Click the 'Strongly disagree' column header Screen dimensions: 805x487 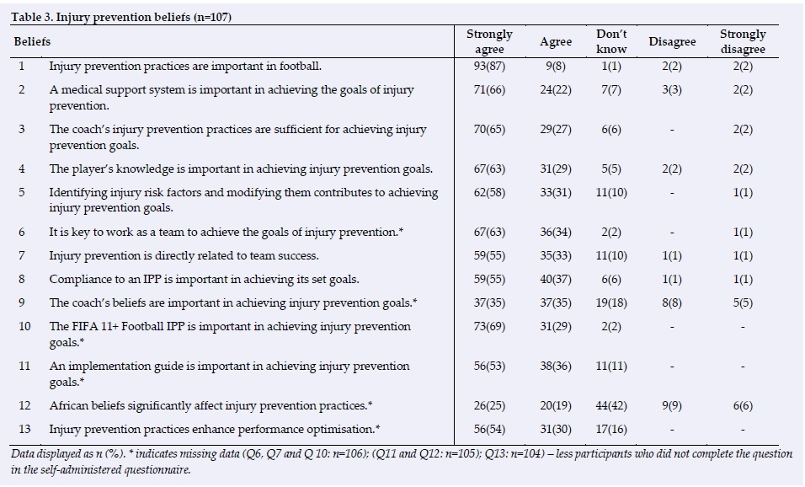point(743,41)
